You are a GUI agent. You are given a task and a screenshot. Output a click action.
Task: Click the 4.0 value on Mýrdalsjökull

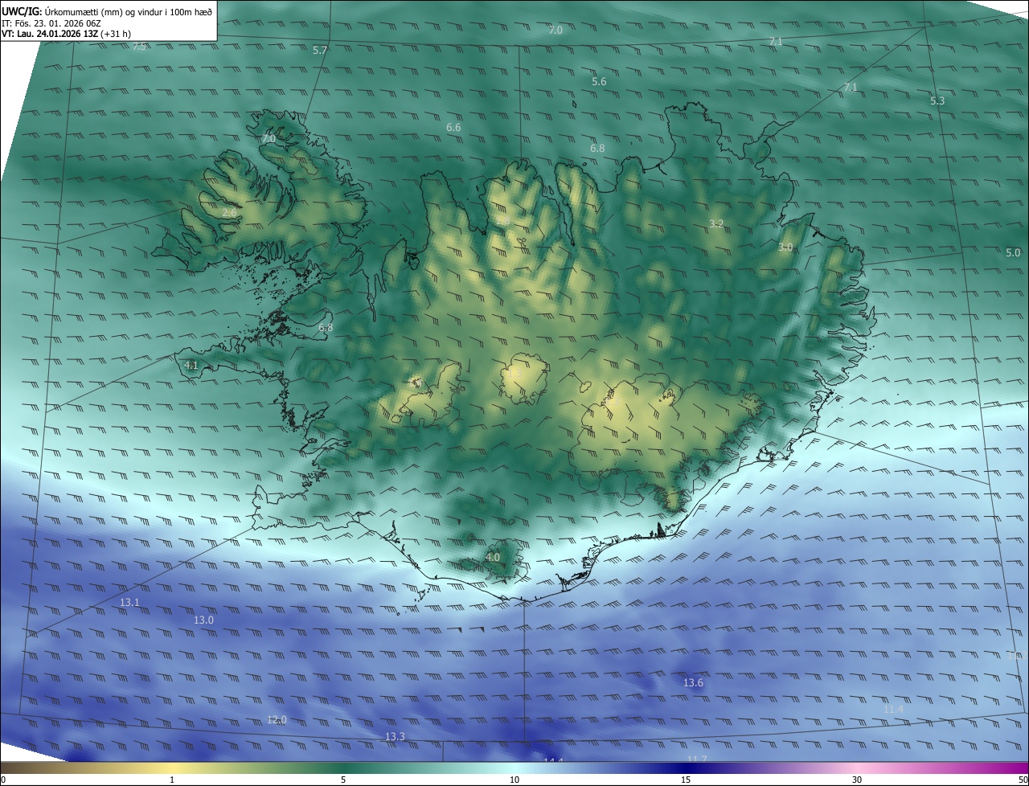point(493,557)
